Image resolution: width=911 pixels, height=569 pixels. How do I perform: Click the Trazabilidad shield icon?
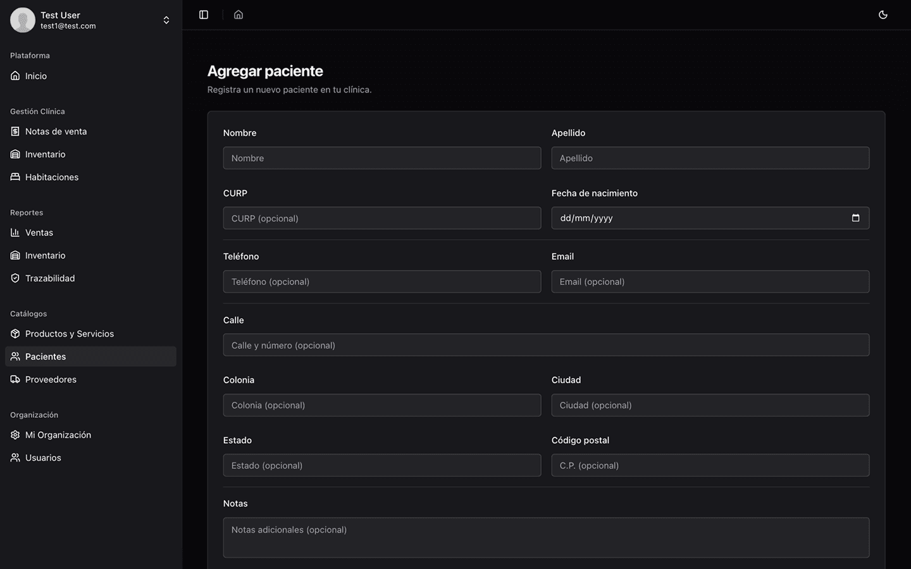pos(15,278)
